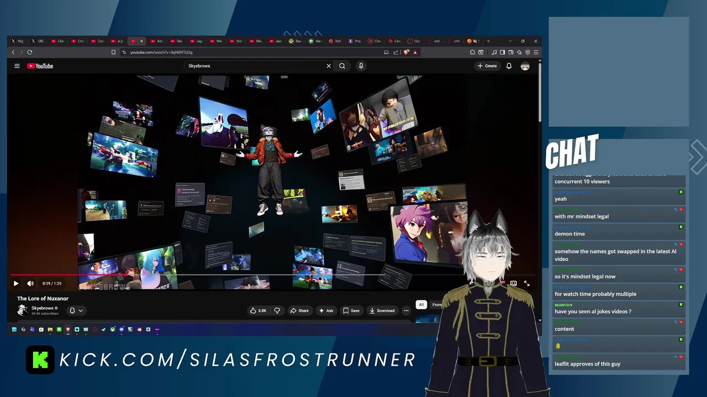Switch to the UBE X tab

click(x=38, y=41)
